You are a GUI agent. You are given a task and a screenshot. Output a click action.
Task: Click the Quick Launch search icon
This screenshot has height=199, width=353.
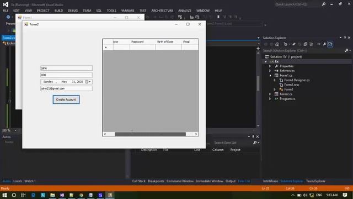click(x=324, y=4)
